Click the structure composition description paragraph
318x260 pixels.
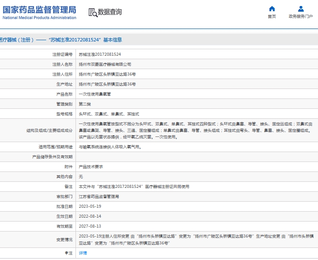click(195, 130)
